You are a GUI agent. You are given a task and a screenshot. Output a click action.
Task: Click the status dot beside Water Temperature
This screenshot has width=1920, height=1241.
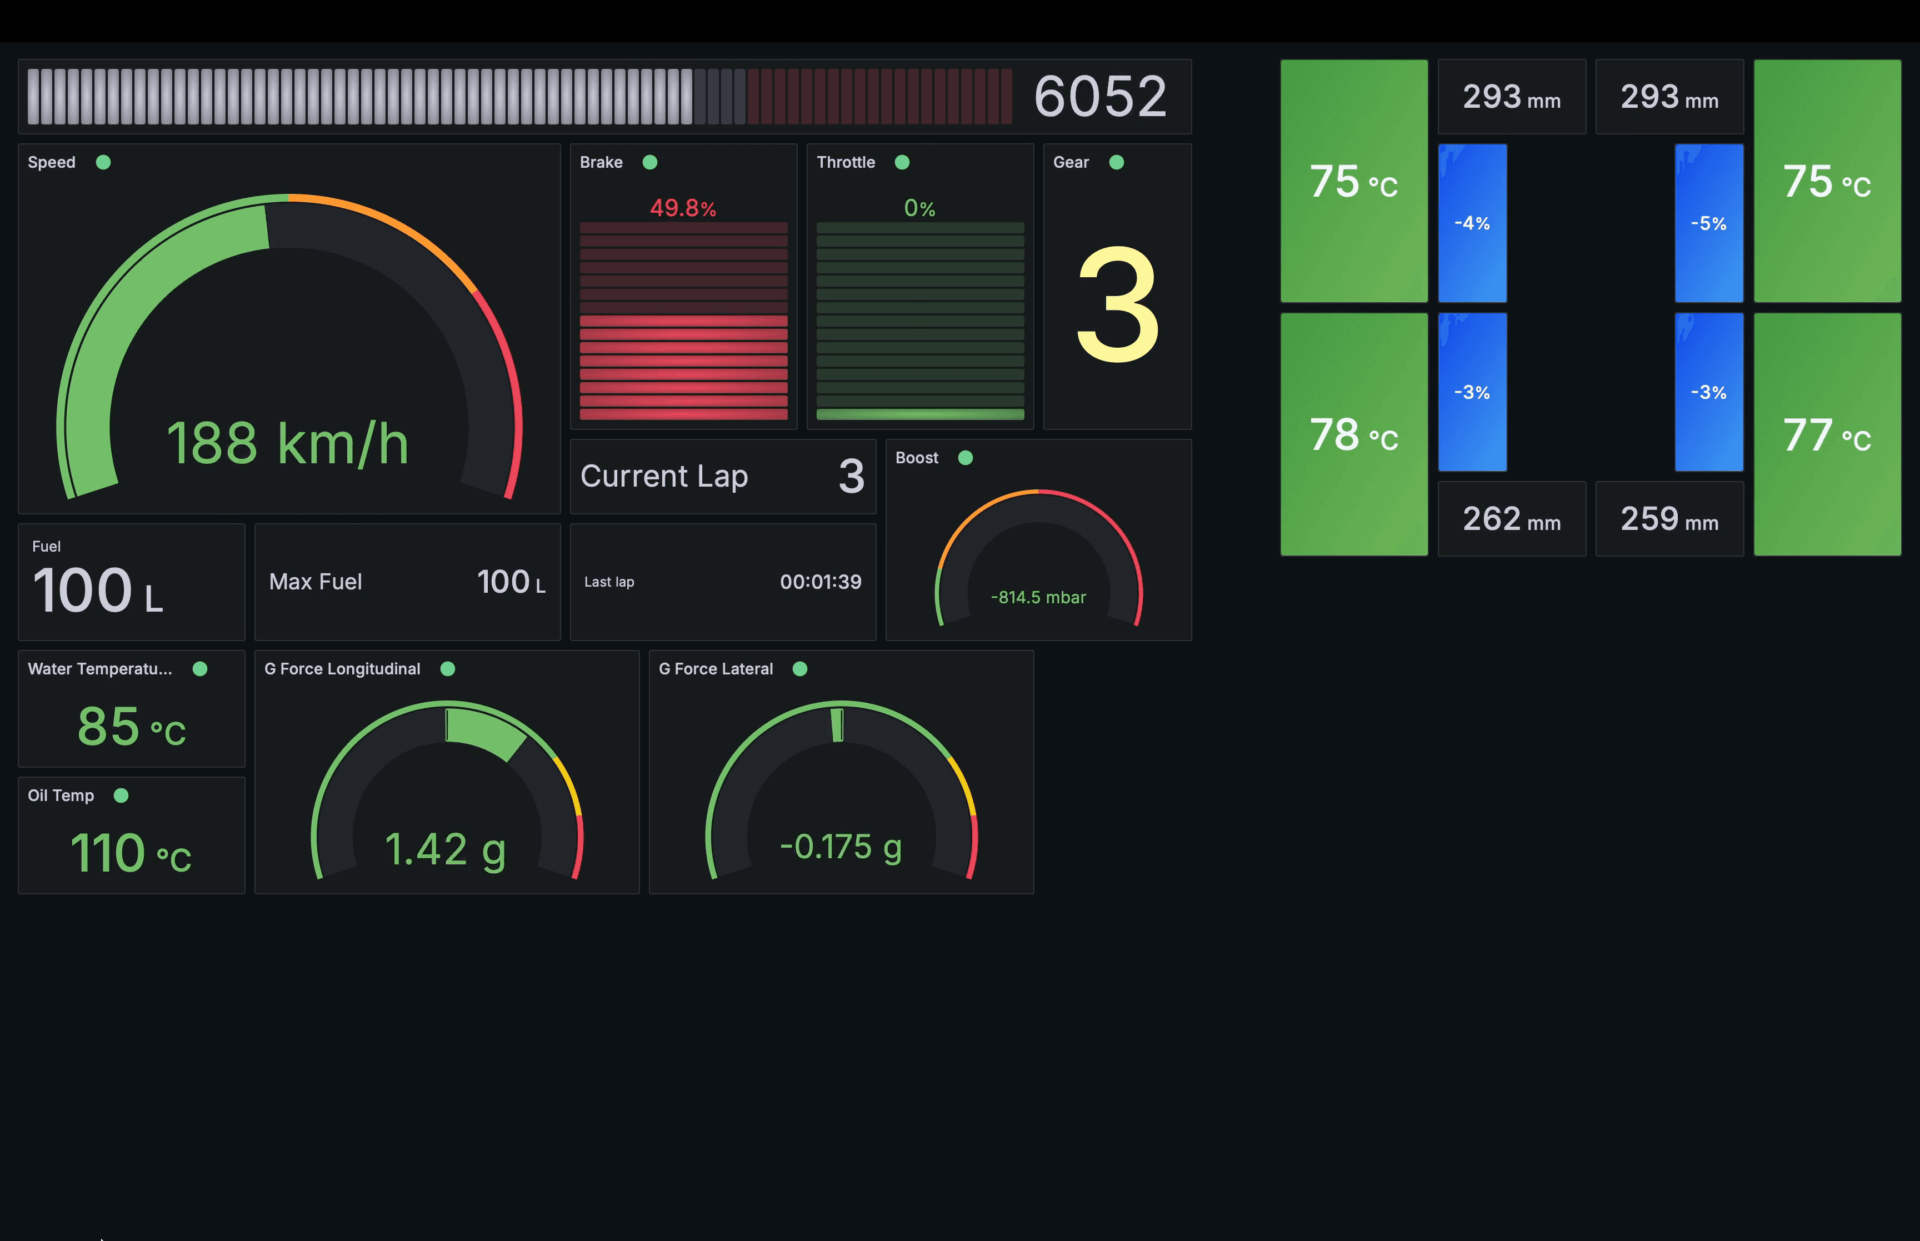[x=200, y=669]
